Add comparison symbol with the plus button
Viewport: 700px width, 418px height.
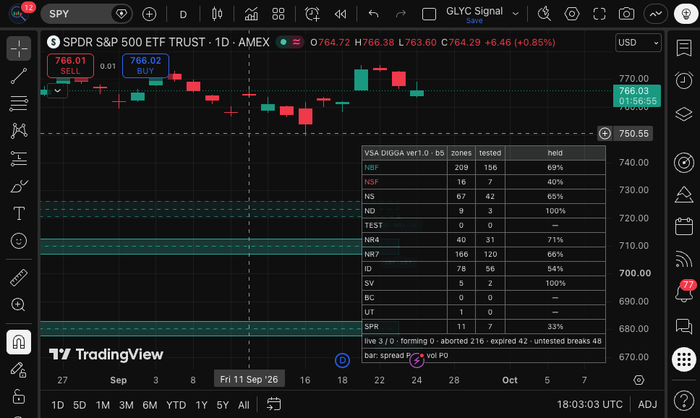(x=149, y=14)
